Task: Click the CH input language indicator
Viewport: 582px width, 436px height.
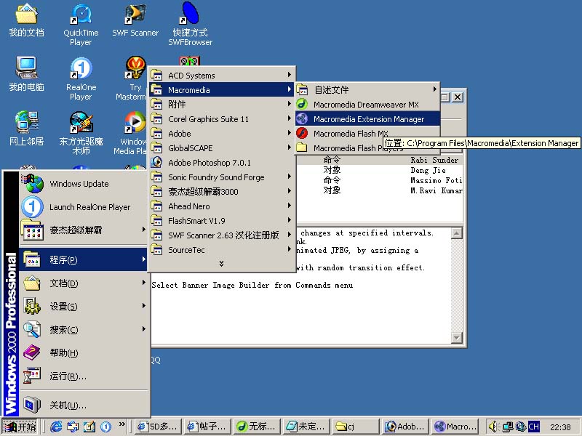Action: [x=534, y=427]
